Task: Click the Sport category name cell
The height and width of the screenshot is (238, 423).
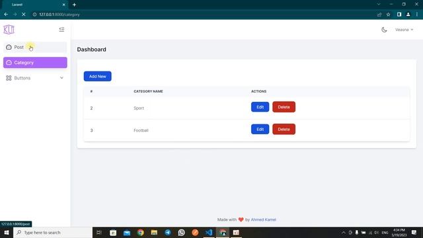Action: coord(139,108)
